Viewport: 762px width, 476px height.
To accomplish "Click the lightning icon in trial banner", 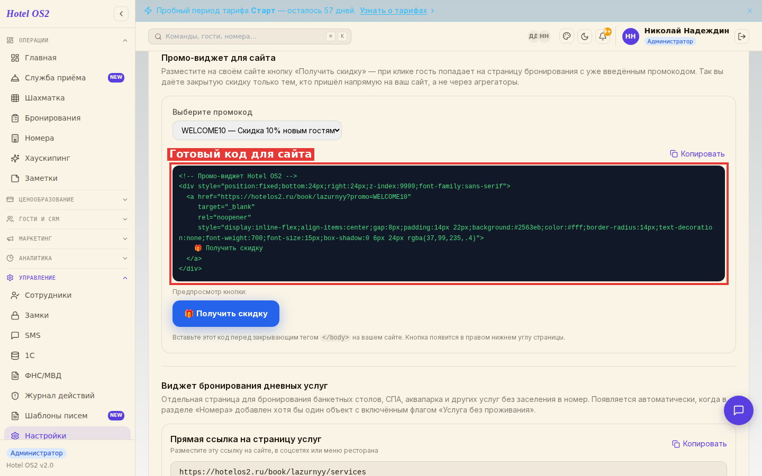I will (x=148, y=11).
